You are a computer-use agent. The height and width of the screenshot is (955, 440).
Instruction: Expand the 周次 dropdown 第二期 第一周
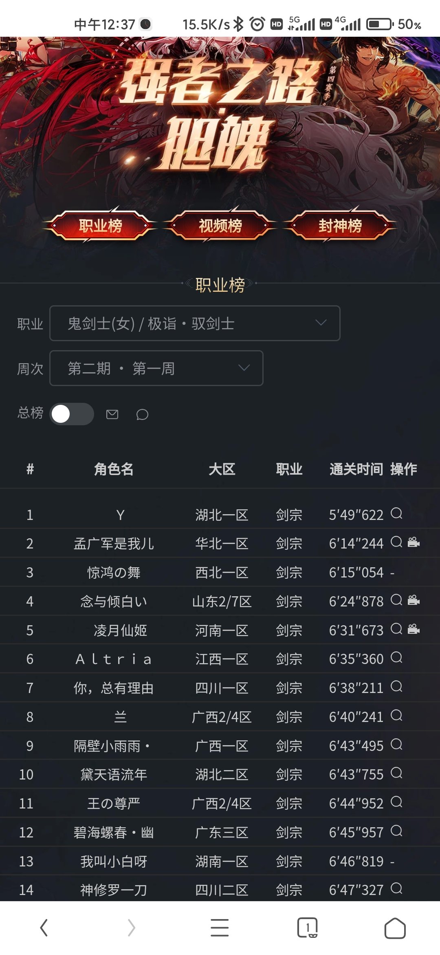click(x=156, y=368)
